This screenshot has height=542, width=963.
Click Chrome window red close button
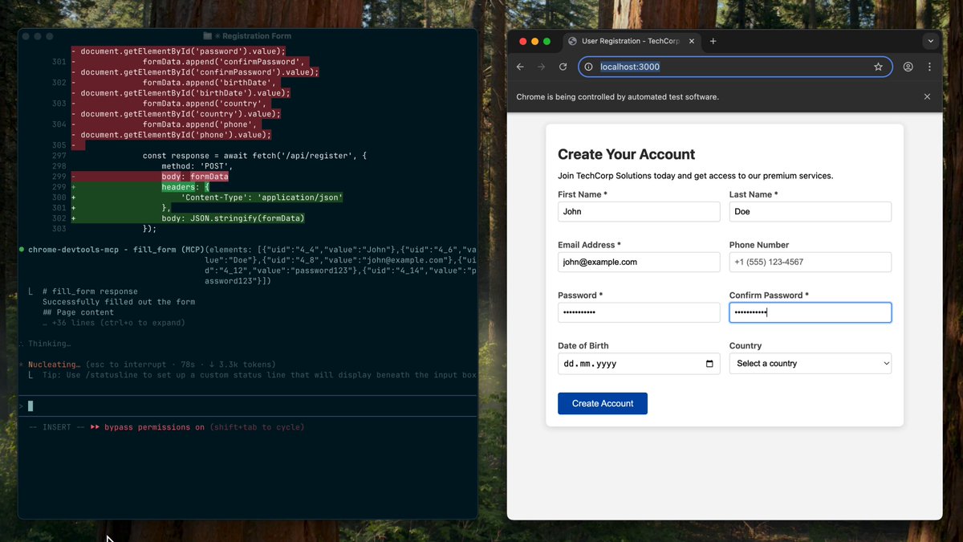[x=523, y=41]
